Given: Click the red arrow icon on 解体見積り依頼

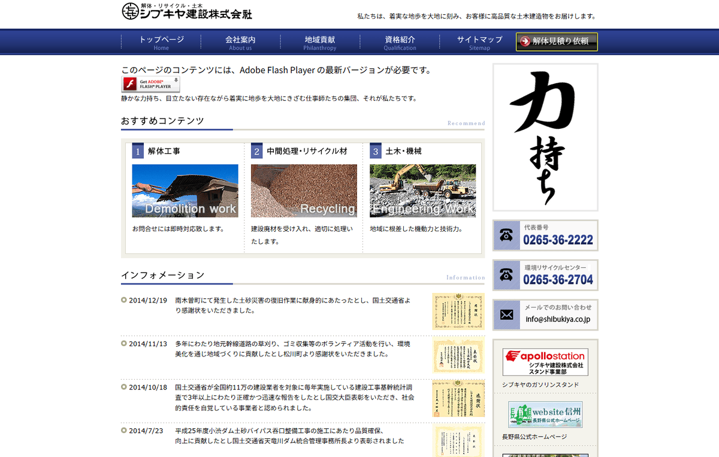Looking at the screenshot, I should 525,42.
